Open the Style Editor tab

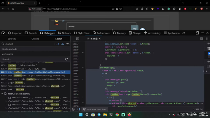click(x=82, y=33)
